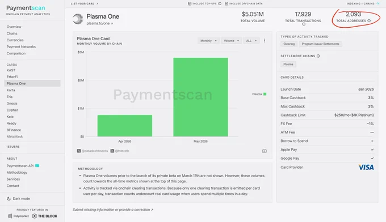Viewport: 386px width, 222px height.
Task: Click the Total Addresses info icon
Action: coord(369,20)
